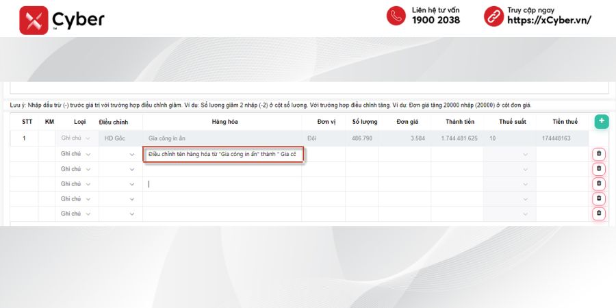Click Hàng hóa field with "Điều chỉnh tên hàng hóa"
This screenshot has height=308, width=616.
(223, 155)
